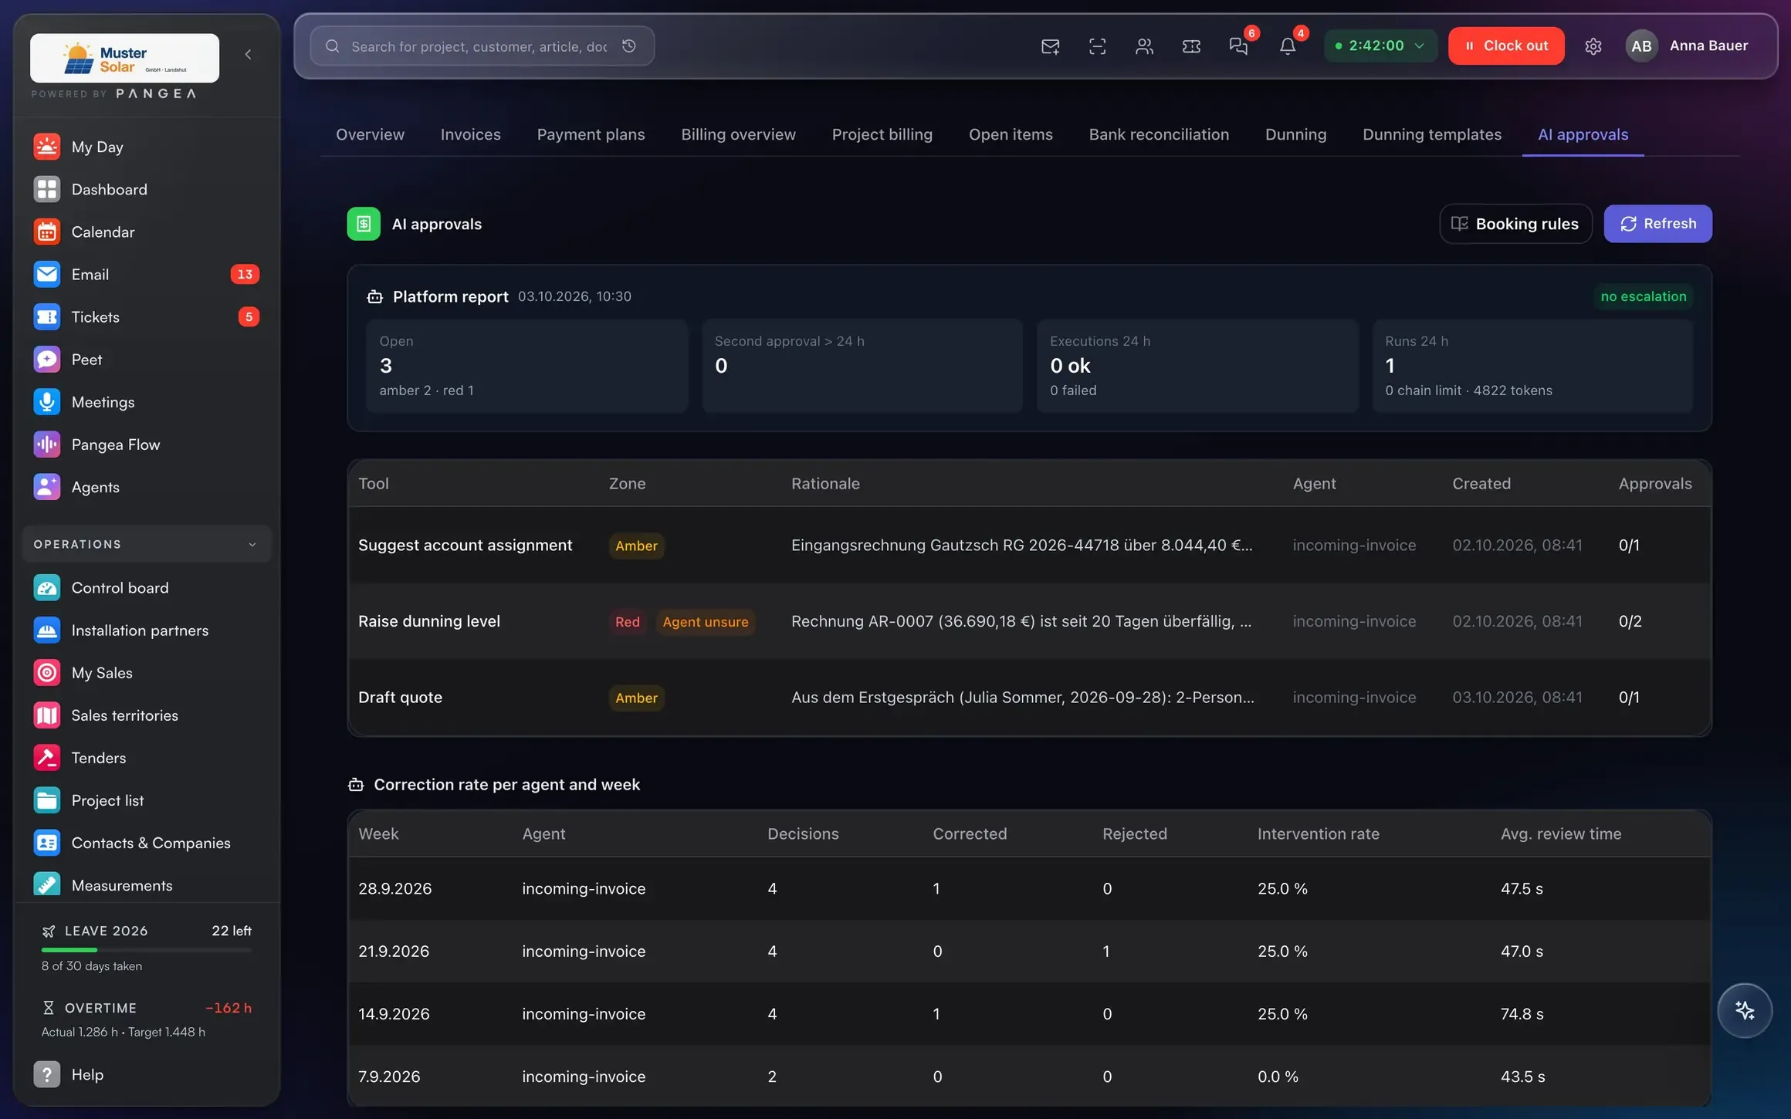This screenshot has width=1791, height=1119.
Task: Click the Agent unsure badge
Action: tap(706, 622)
